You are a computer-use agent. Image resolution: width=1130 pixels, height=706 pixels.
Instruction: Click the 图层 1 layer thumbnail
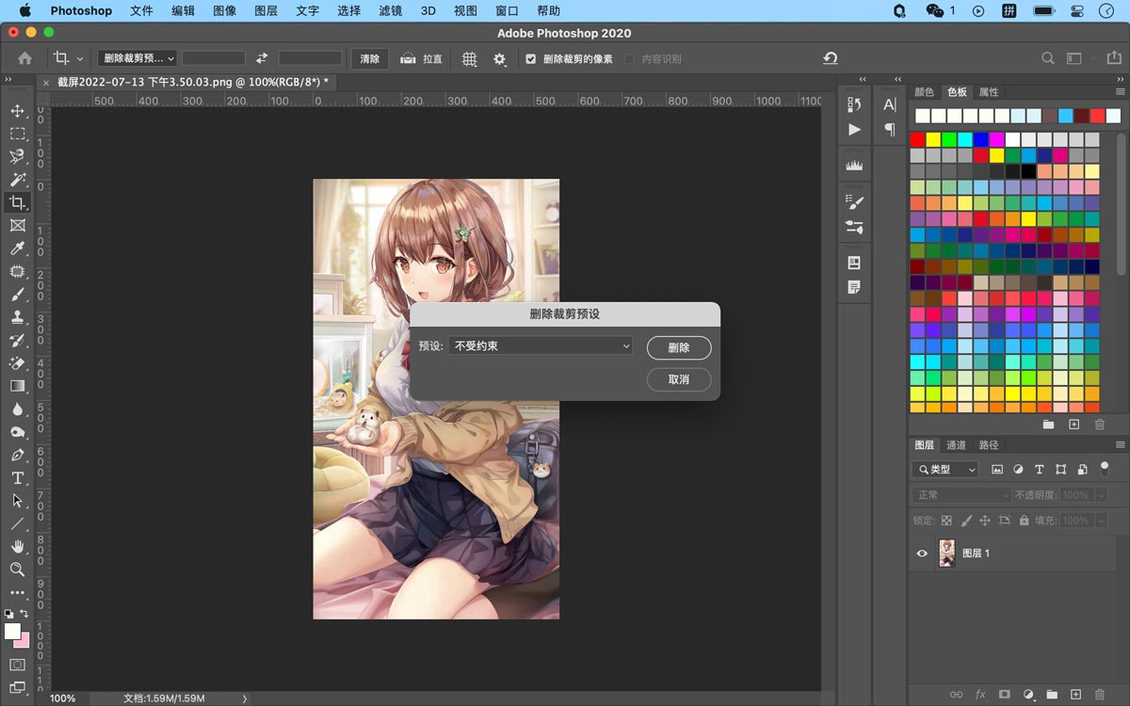coord(947,554)
